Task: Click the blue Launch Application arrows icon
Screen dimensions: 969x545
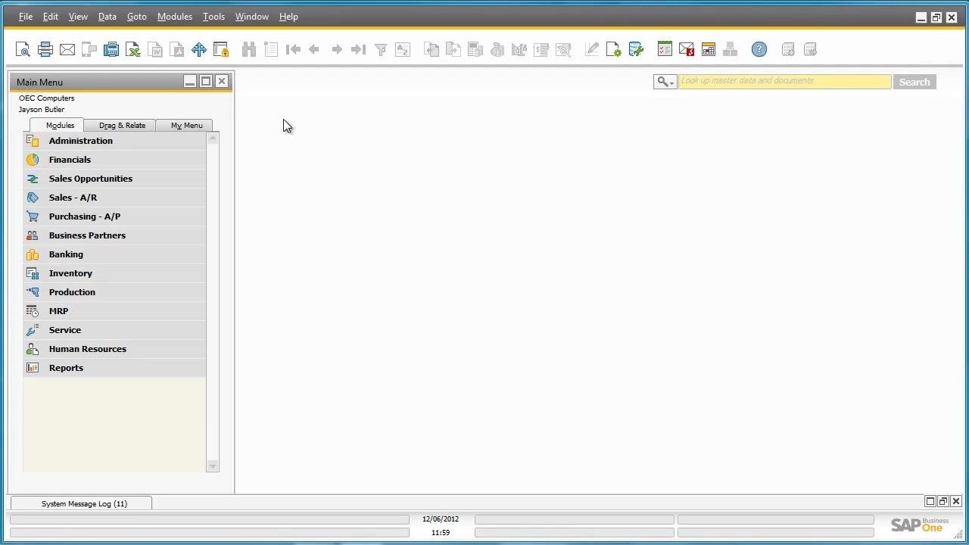Action: coord(199,50)
